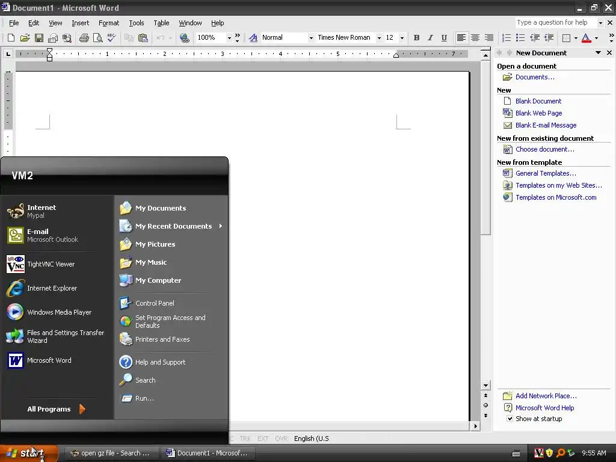This screenshot has height=462, width=616.
Task: Click the ruler tab-type selector
Action: click(x=8, y=54)
